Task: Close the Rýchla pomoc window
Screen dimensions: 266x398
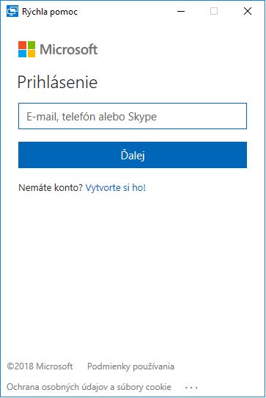Action: [x=248, y=11]
